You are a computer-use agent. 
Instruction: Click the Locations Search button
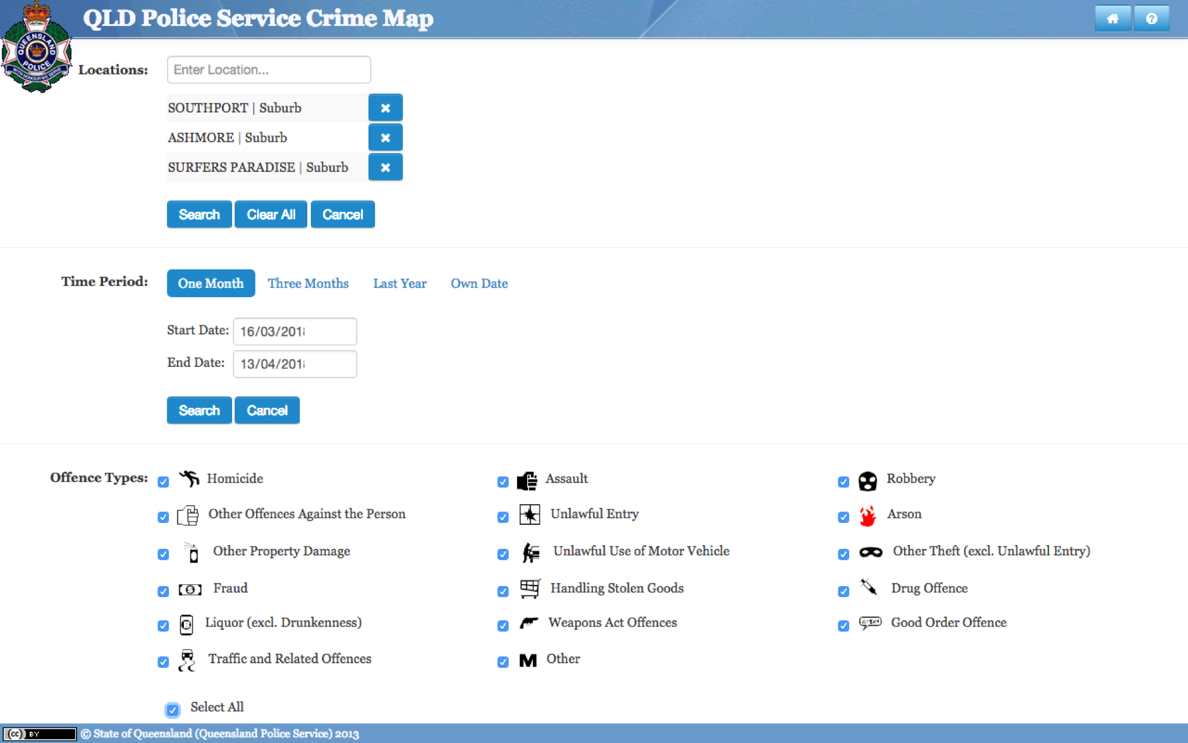[199, 214]
